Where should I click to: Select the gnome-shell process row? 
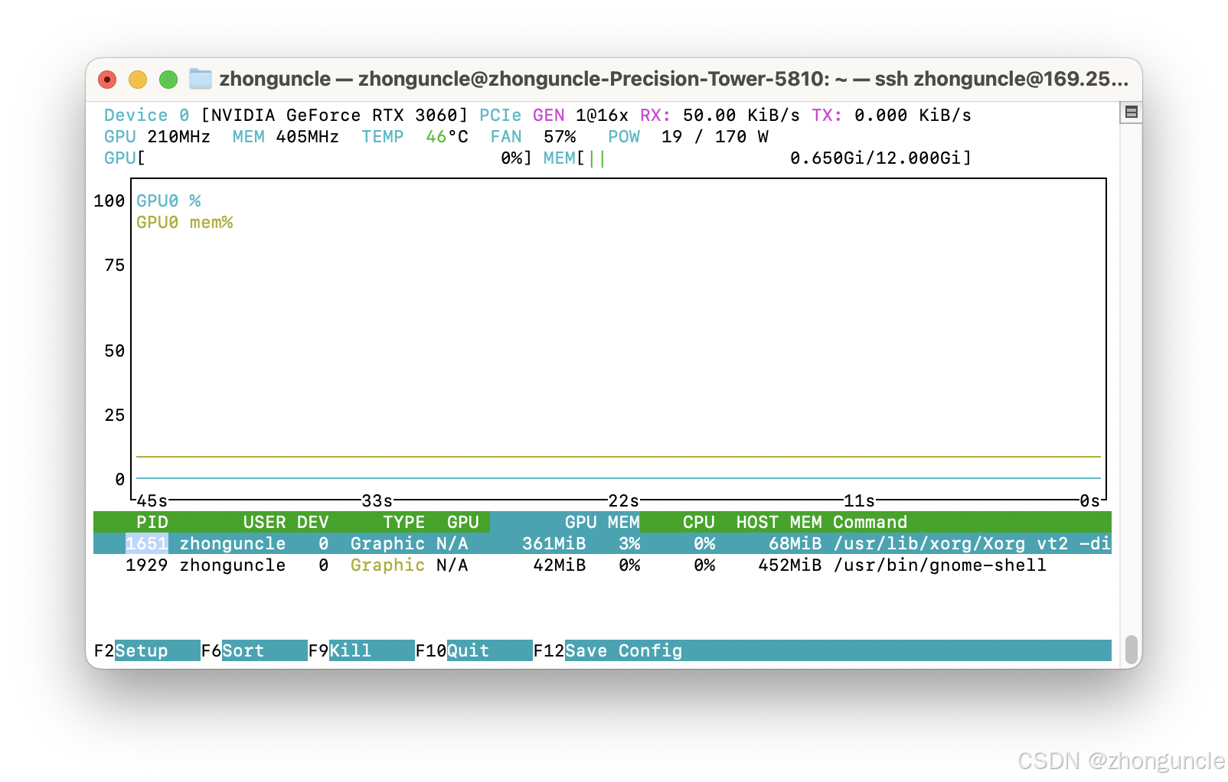pos(536,565)
